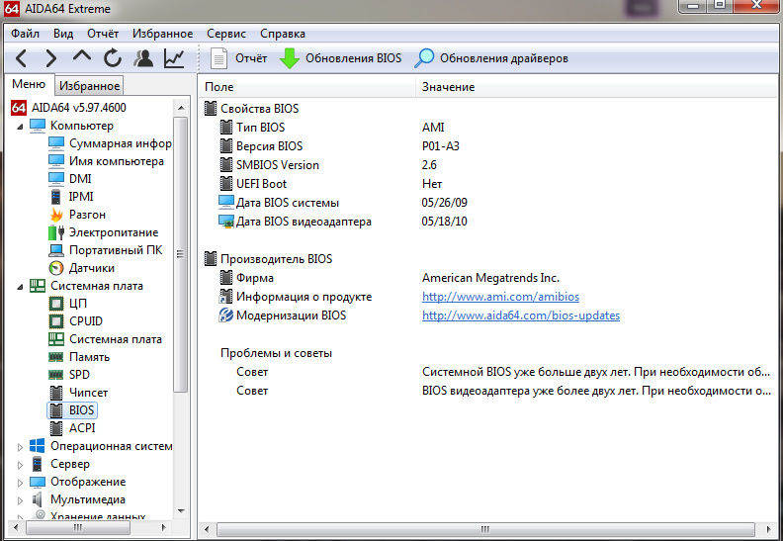The image size is (783, 541).
Task: Select the Фирма row
Action: click(488, 278)
